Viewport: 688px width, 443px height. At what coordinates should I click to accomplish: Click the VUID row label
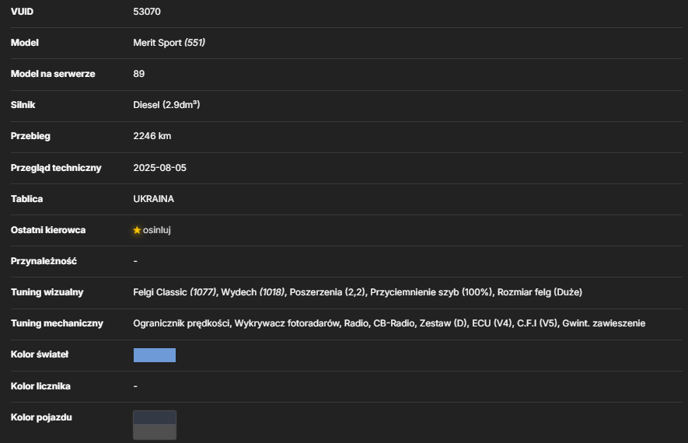click(22, 12)
